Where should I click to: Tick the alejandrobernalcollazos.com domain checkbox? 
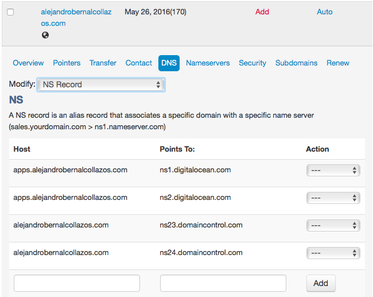coord(10,12)
